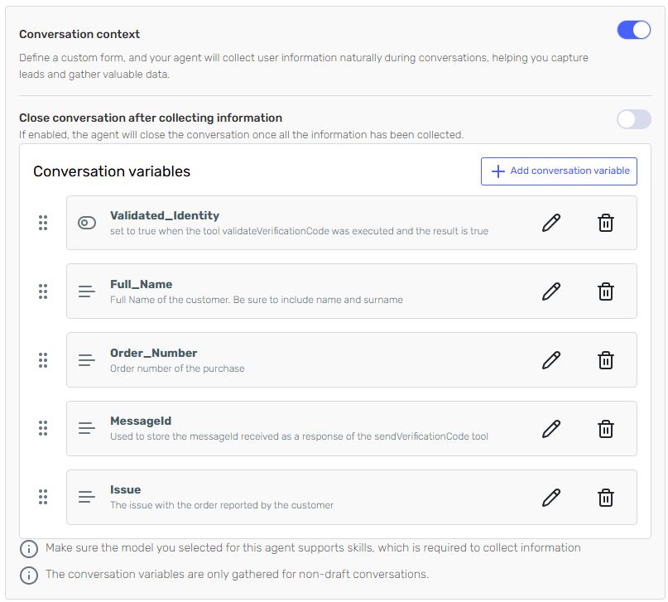Click the pencil icon for Issue variable
The height and width of the screenshot is (602, 668).
(551, 497)
